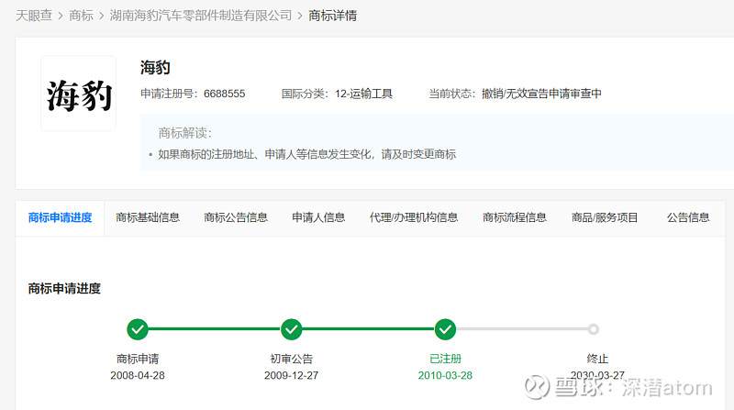Switch to 商品/服务项目 tab

(x=605, y=217)
